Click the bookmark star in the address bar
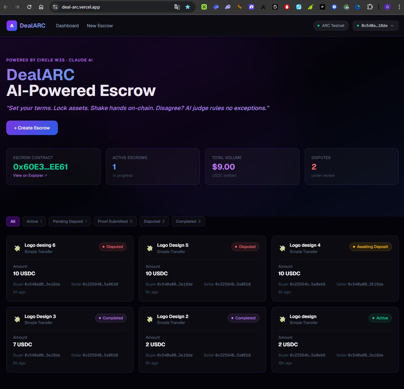 [x=188, y=7]
